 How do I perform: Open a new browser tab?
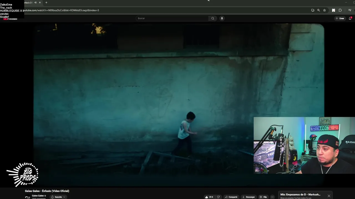click(46, 2)
